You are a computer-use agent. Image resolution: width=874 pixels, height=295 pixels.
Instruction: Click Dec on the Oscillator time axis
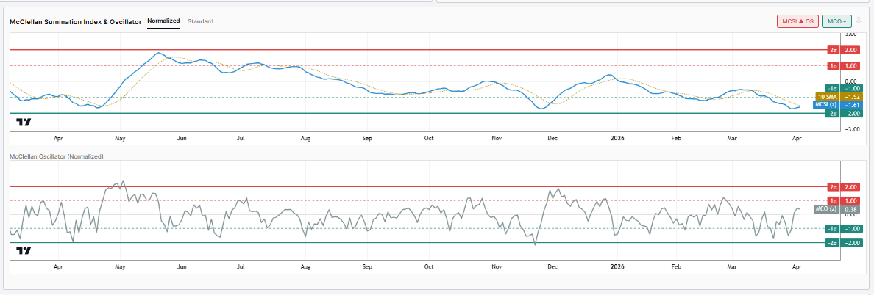click(x=553, y=266)
